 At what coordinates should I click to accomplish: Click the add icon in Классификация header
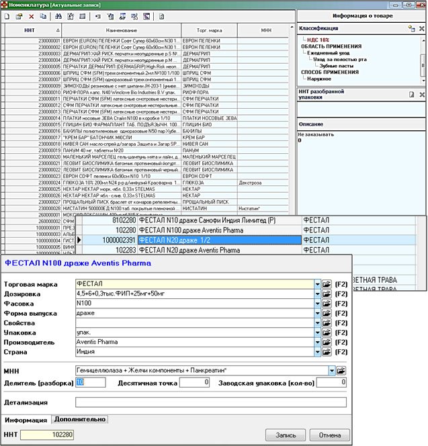[x=411, y=28]
